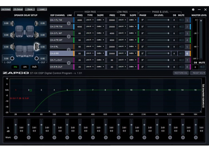This screenshot has height=152, width=209.
Task: Adjust CH-5 RL channel level slider
Action: (158, 47)
